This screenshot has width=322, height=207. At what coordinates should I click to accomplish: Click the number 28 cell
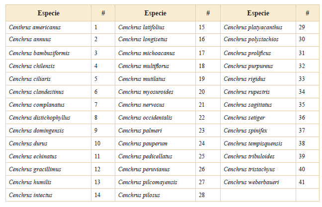(x=208, y=195)
